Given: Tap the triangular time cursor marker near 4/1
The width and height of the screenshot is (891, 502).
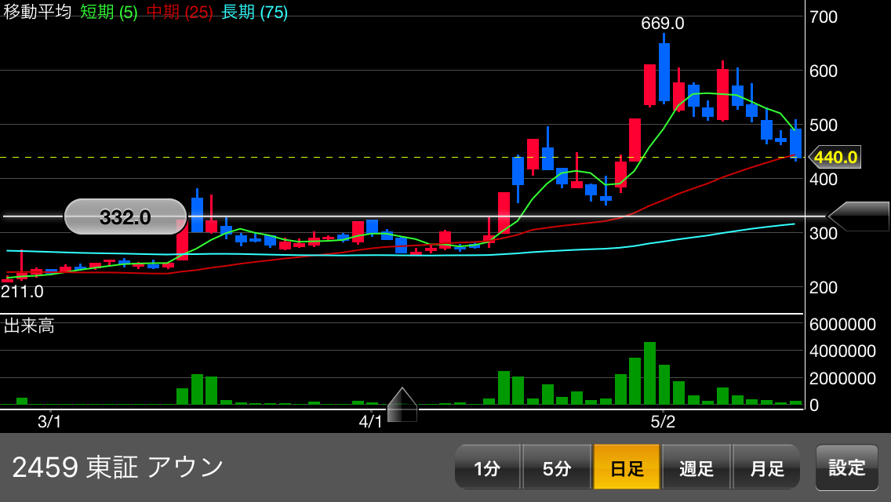Looking at the screenshot, I should coord(402,405).
